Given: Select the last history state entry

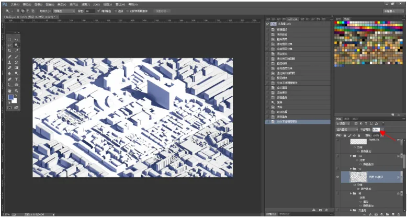Looking at the screenshot, I should coord(298,122).
